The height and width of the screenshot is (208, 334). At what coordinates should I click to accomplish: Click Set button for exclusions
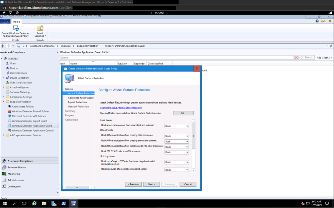click(183, 113)
